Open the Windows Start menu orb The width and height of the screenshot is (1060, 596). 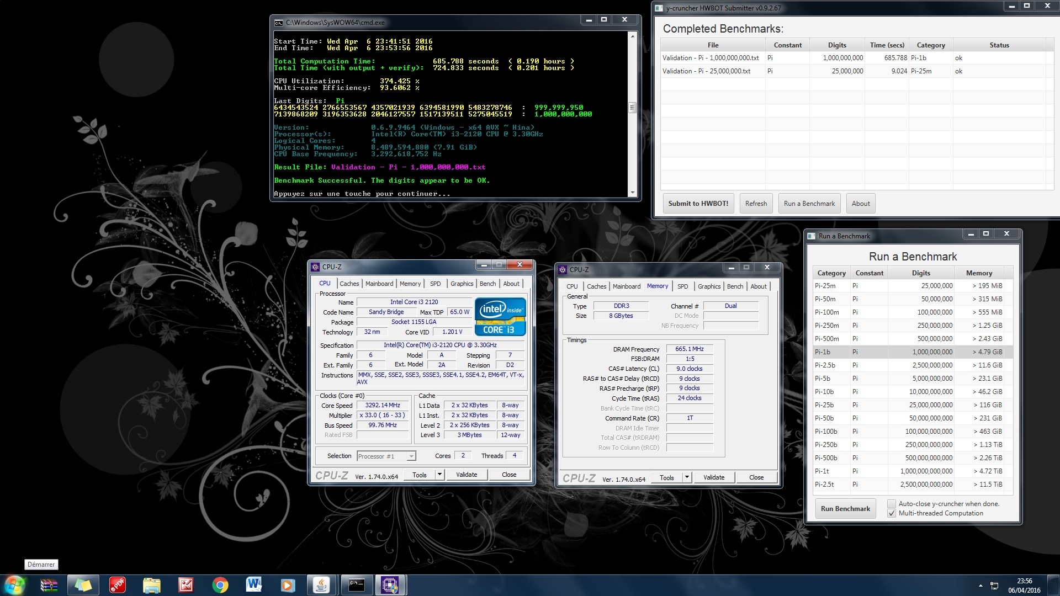(15, 585)
